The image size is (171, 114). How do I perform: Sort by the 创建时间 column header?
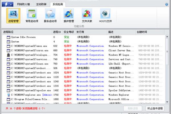pyautogui.click(x=150, y=32)
